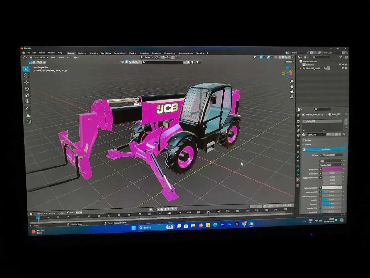Toggle viewport overlays display
The height and width of the screenshot is (278, 370).
click(269, 57)
